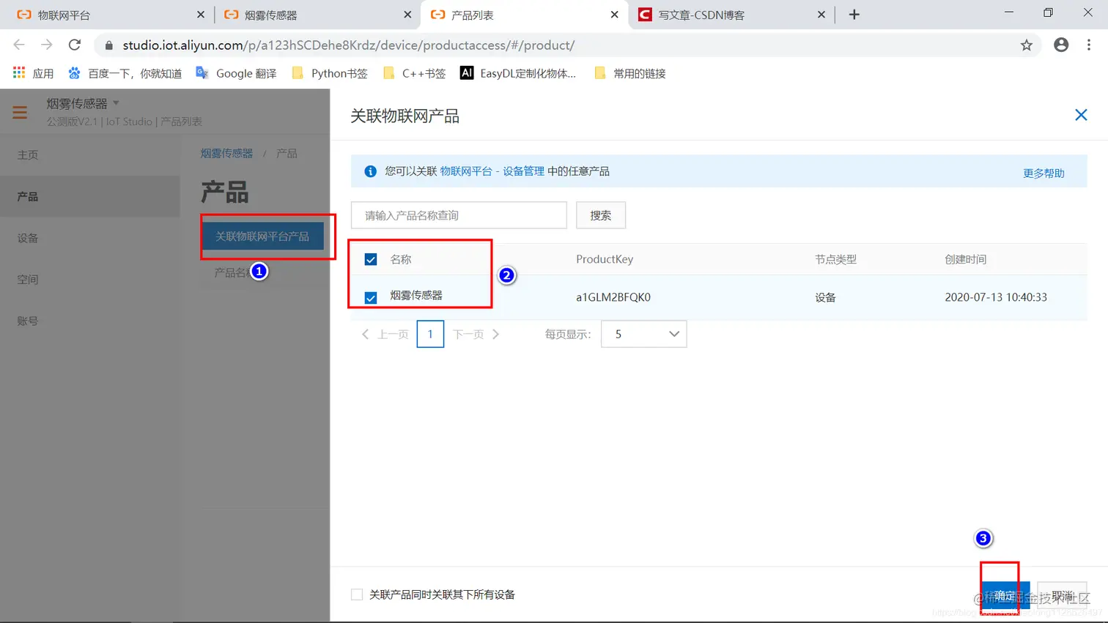Minimize the browser window

tap(1009, 12)
